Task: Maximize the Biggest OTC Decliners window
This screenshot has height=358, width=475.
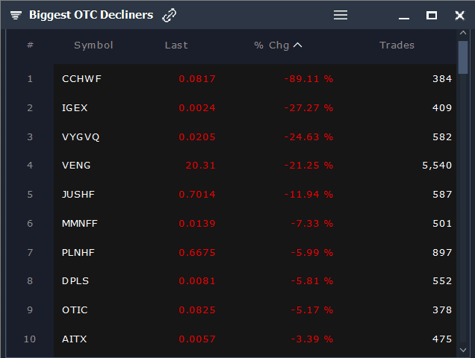Action: (x=432, y=15)
